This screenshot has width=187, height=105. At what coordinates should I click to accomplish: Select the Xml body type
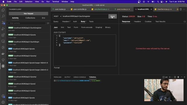(x=62, y=27)
